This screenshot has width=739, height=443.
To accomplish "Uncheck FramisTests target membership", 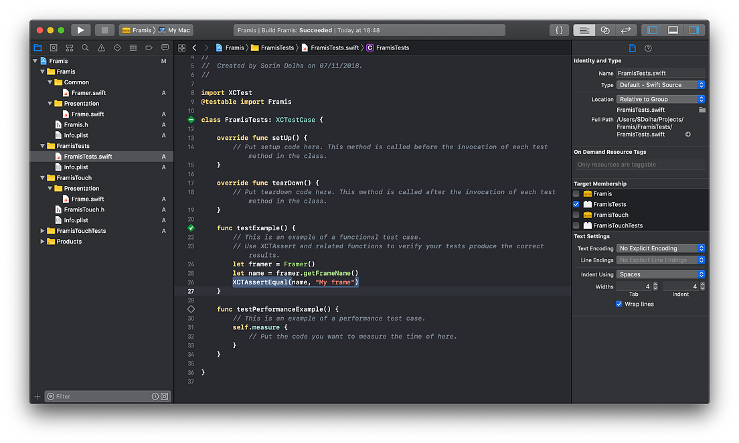I will tap(576, 204).
